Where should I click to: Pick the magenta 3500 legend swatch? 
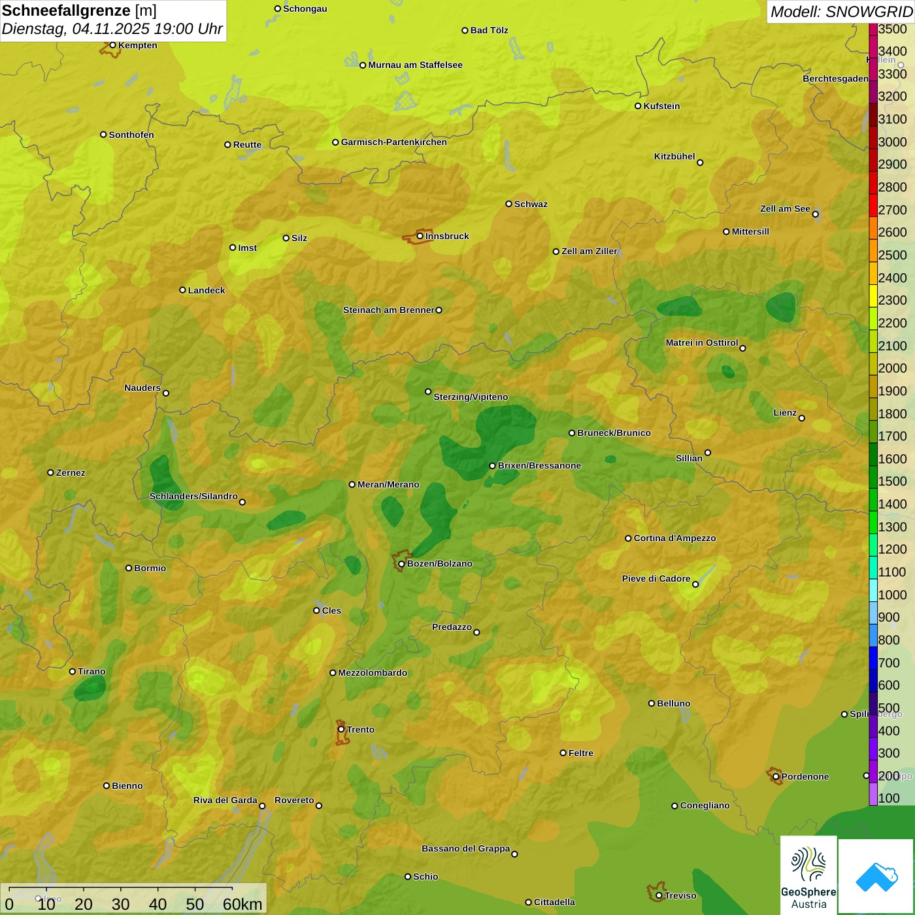pyautogui.click(x=873, y=29)
